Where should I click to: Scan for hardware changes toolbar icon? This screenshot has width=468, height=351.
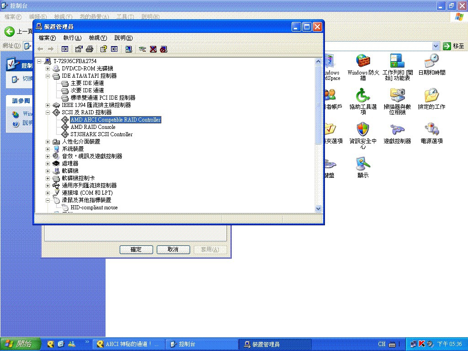pyautogui.click(x=128, y=49)
